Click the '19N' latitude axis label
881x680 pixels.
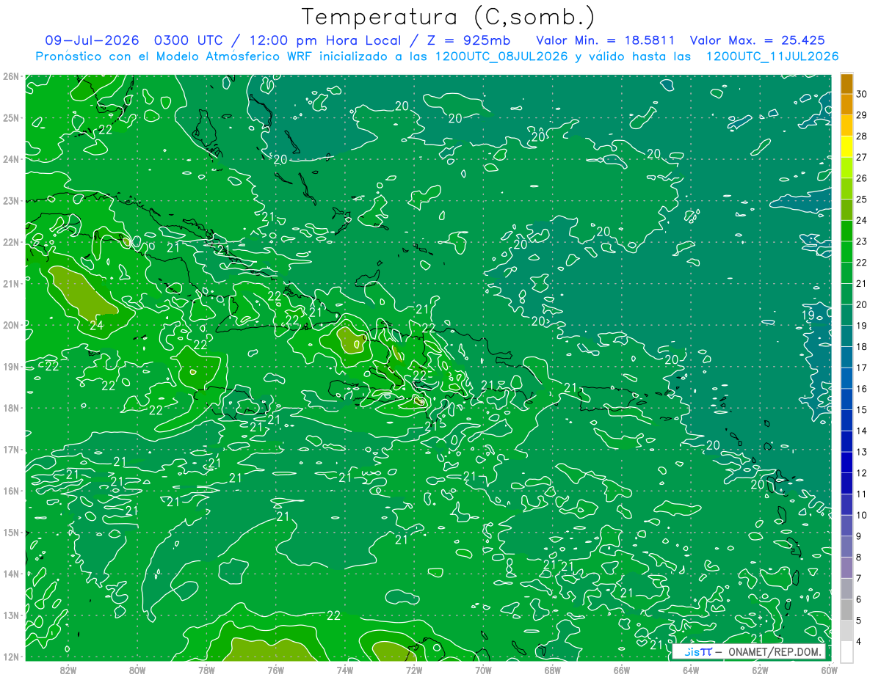click(11, 366)
